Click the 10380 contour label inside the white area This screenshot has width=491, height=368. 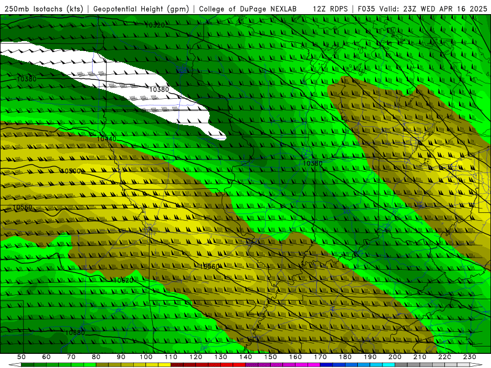[159, 90]
